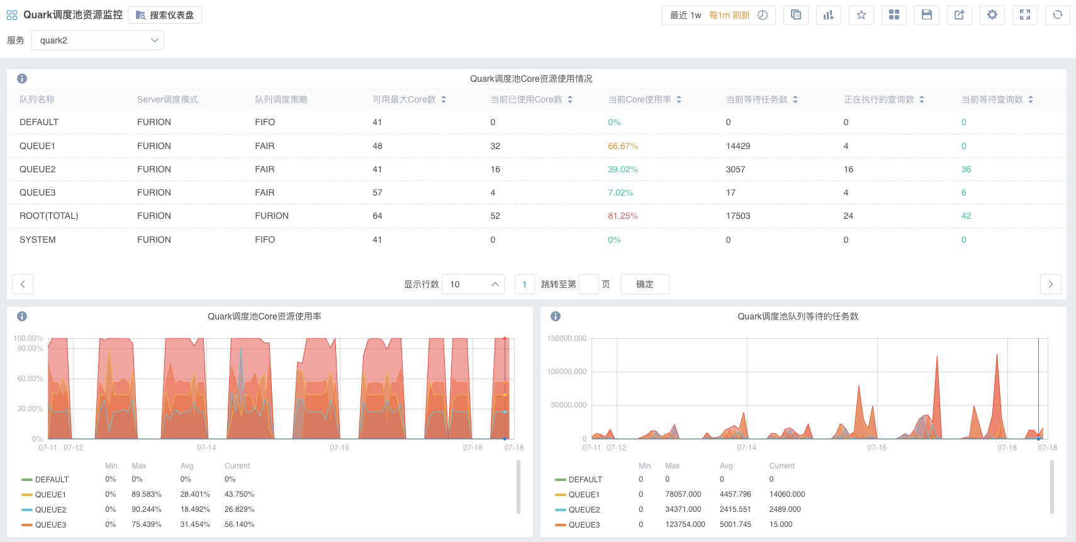
Task: Click the jump-to-page input field
Action: pos(588,284)
